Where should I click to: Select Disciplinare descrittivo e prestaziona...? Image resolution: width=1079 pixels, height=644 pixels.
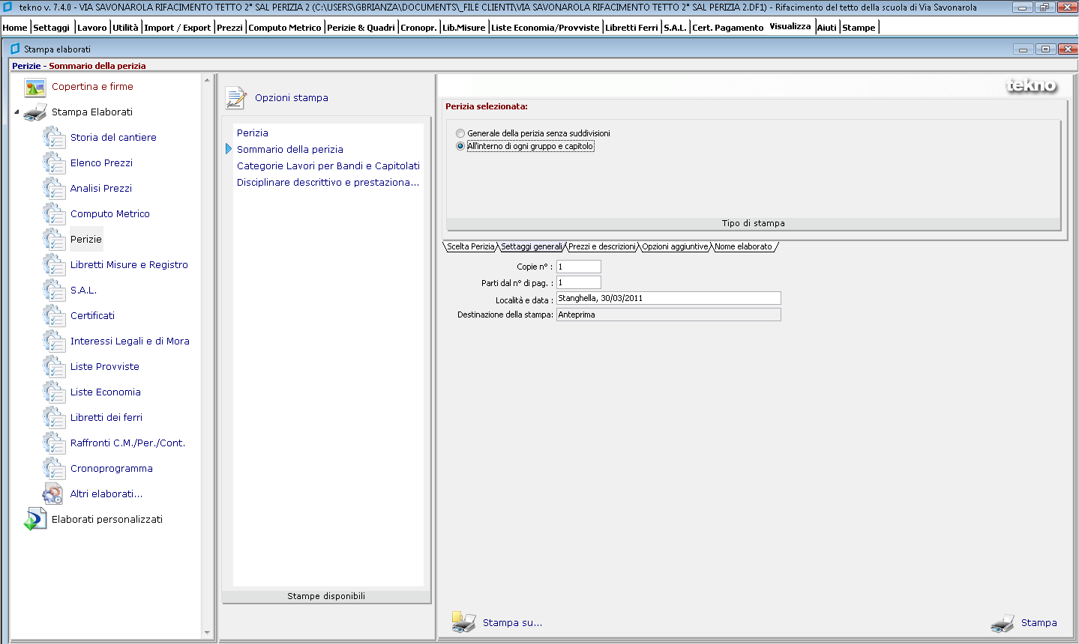(x=328, y=183)
